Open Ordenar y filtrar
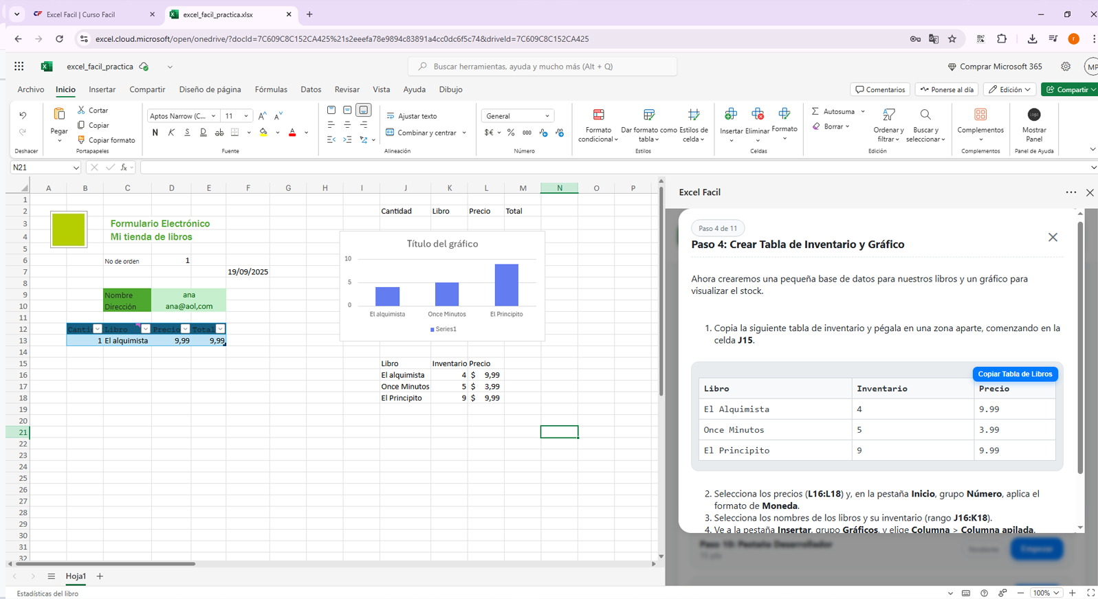The width and height of the screenshot is (1098, 599). pos(889,124)
